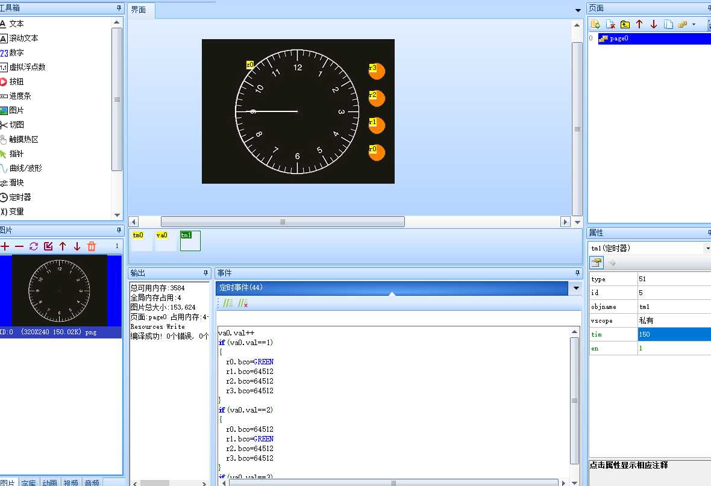Select the 图片 picture component in toolbox

pos(12,110)
